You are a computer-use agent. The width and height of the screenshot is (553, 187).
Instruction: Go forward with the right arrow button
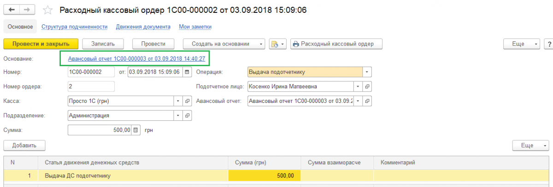27,10
